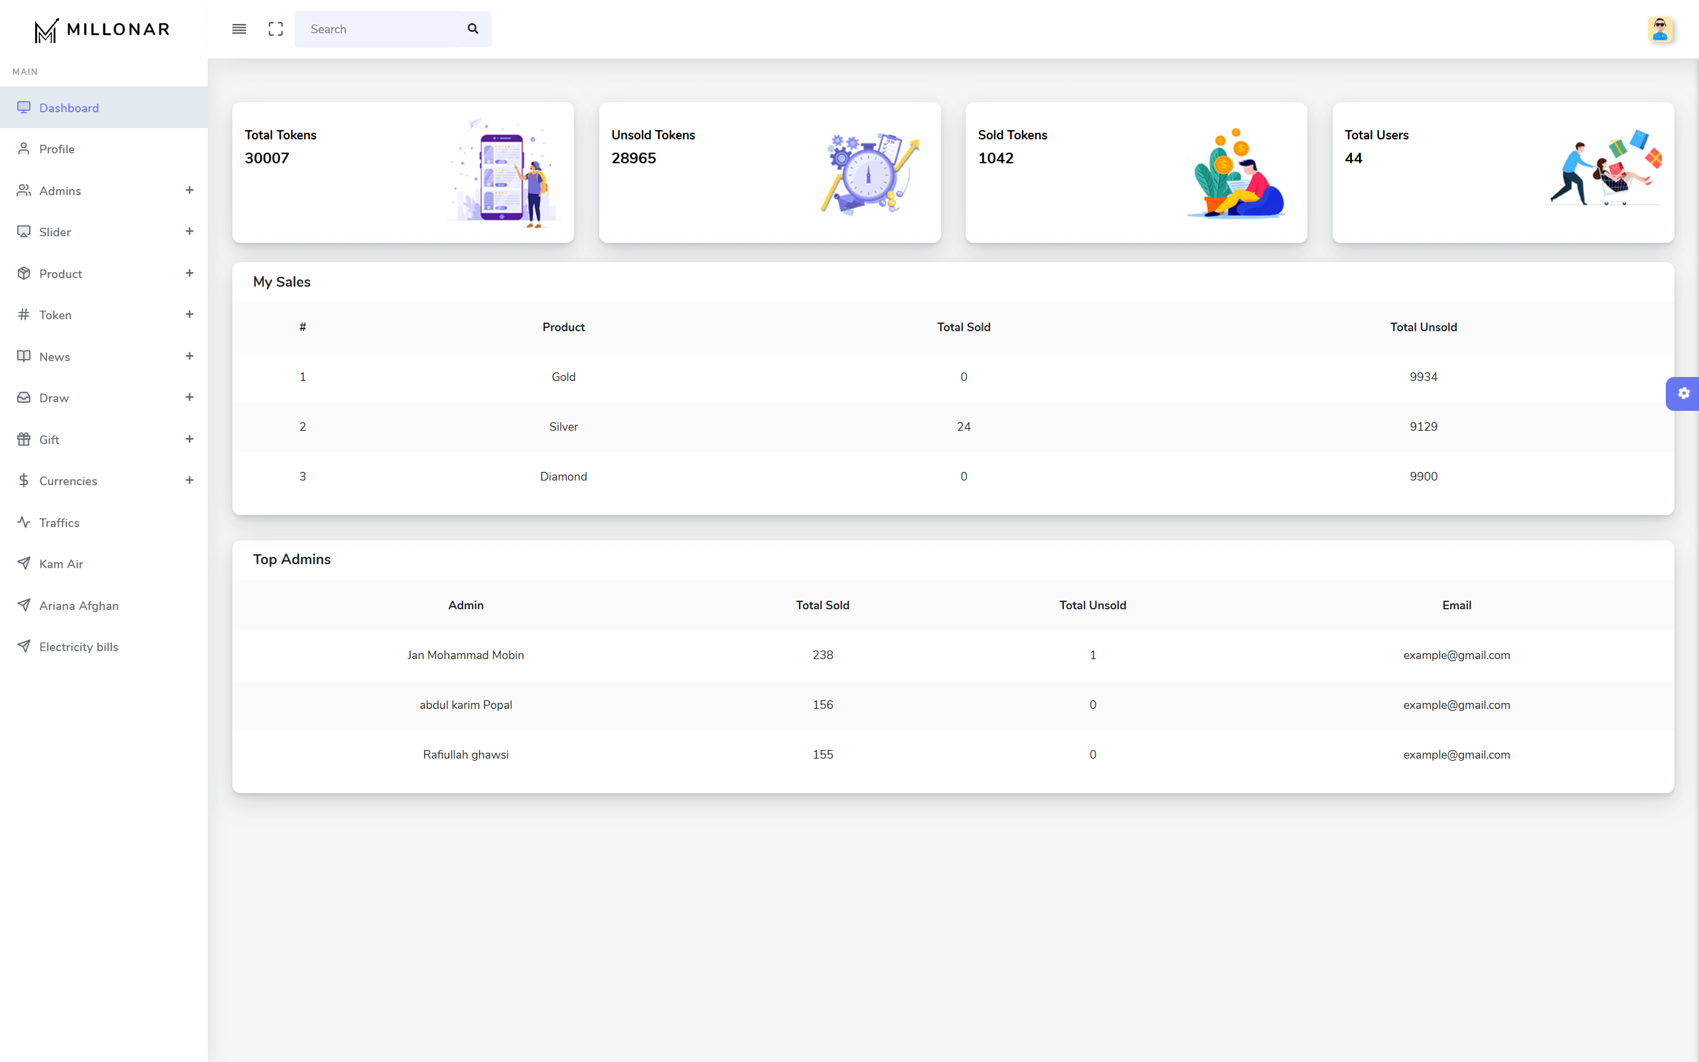Expand the Product submenu plus
Screen dimensions: 1699x1062
[x=189, y=273]
